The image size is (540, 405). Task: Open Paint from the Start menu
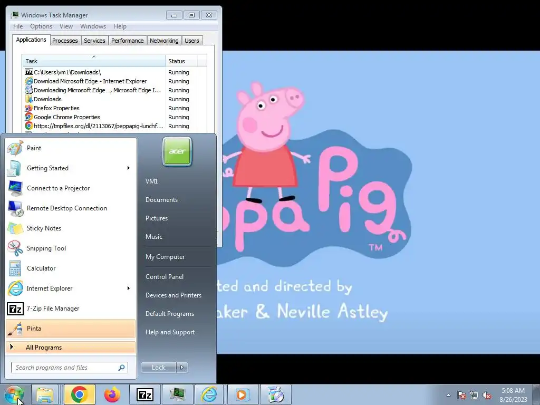71,148
